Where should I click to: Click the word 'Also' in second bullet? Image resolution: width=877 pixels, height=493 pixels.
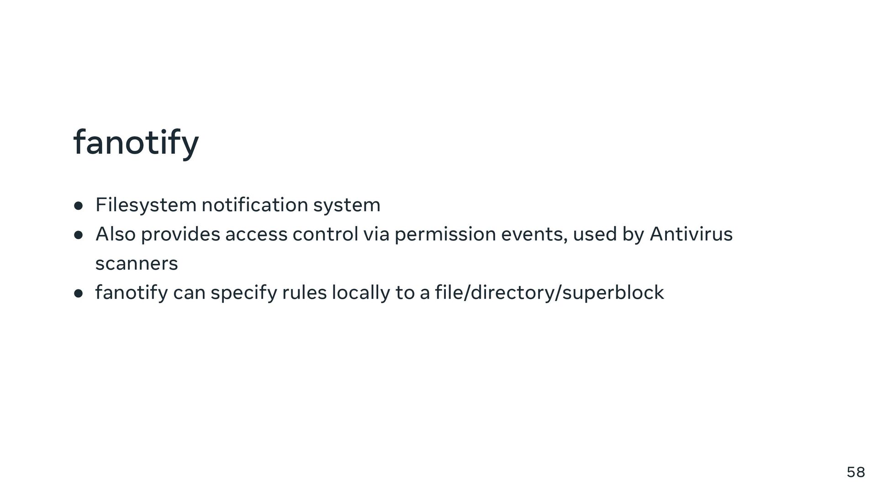pos(116,234)
